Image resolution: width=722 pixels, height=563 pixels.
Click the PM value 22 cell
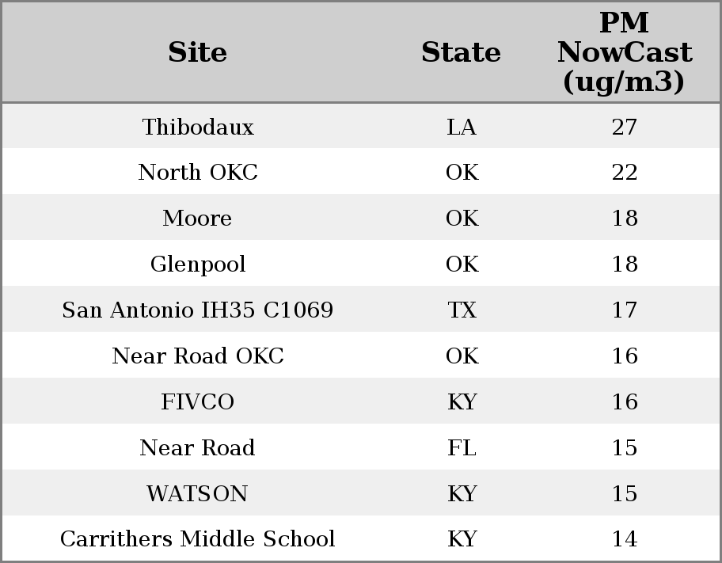(625, 173)
